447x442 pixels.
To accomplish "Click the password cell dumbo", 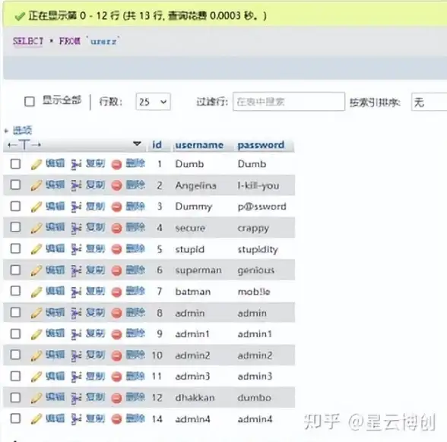I will tap(254, 398).
